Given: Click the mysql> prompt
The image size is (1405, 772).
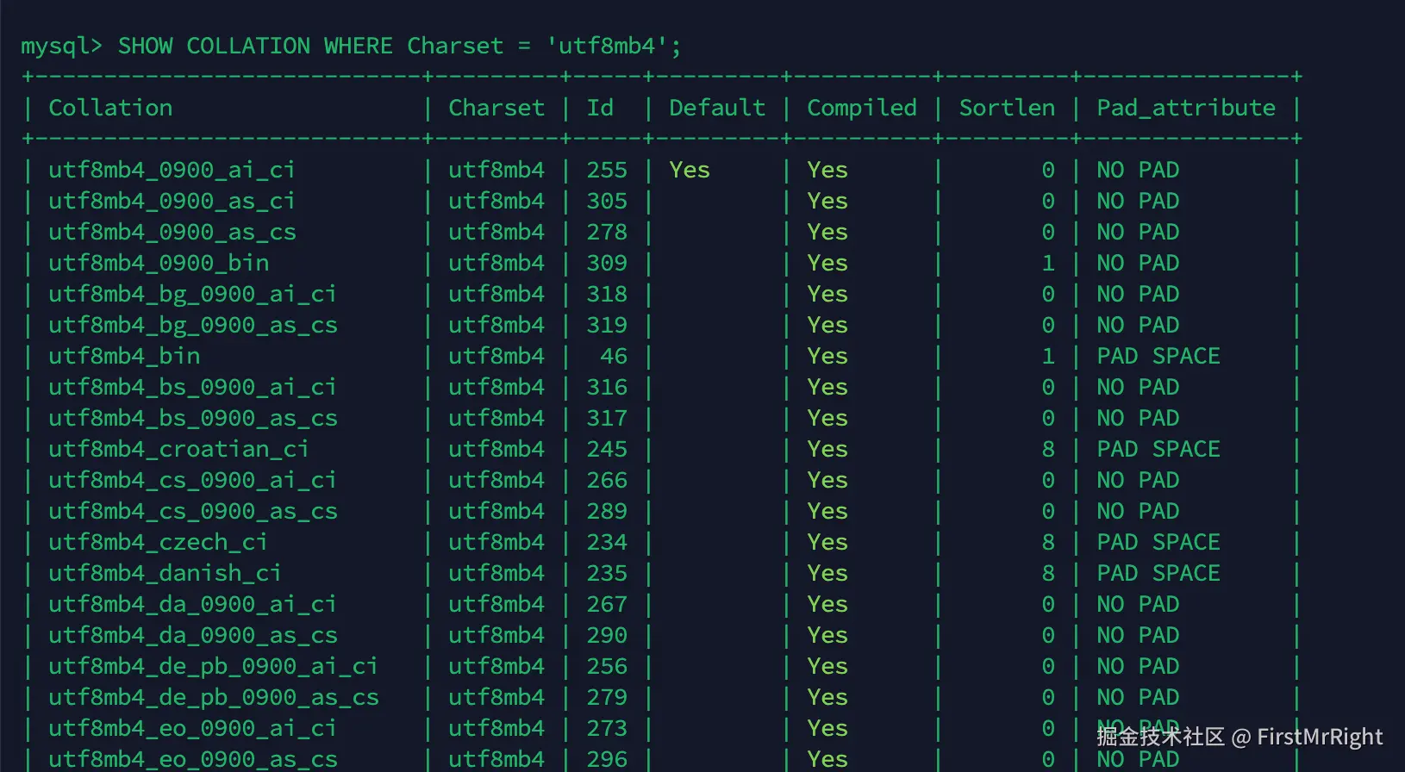Looking at the screenshot, I should click(x=61, y=46).
